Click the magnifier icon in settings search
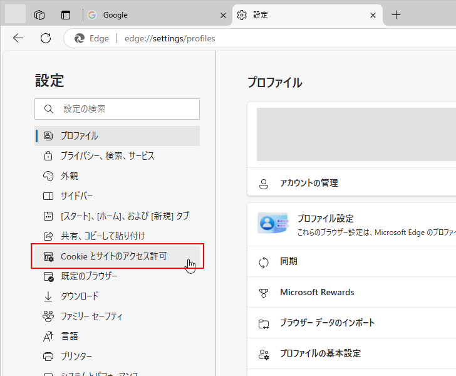 pos(49,109)
